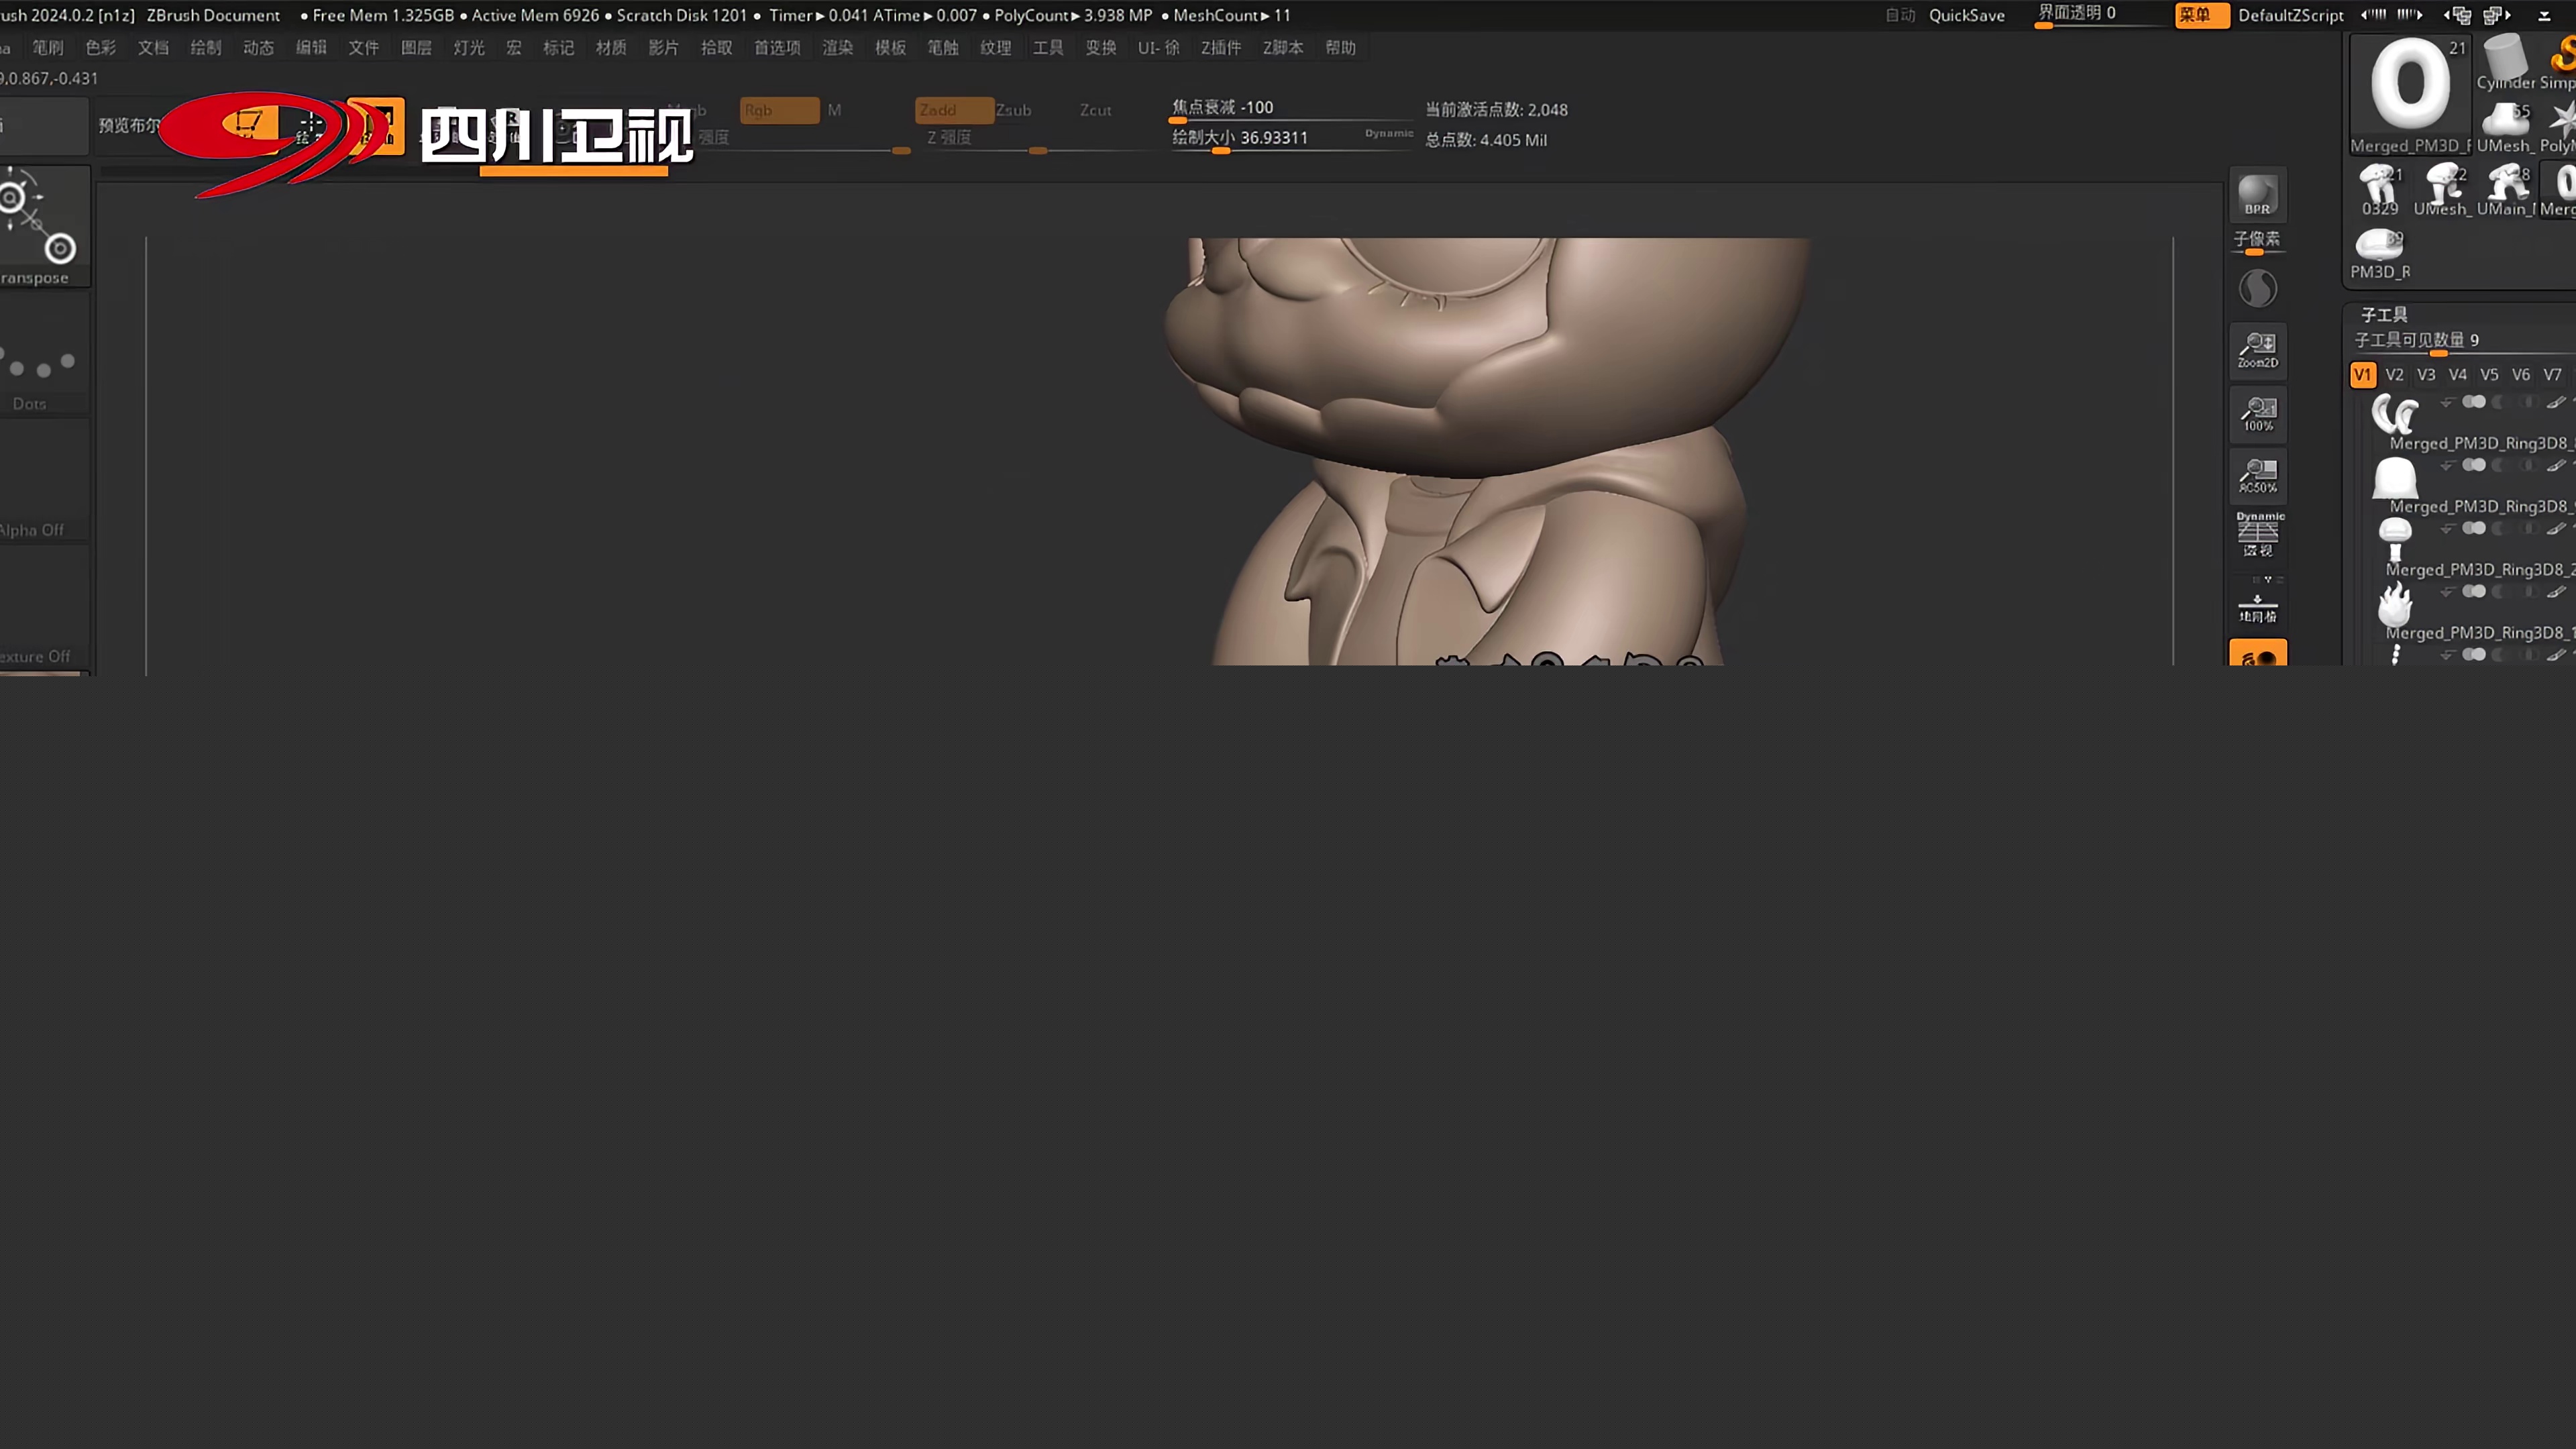Image resolution: width=2576 pixels, height=1449 pixels.
Task: Open the Z插件 (ZPlugin) menu
Action: tap(1220, 48)
